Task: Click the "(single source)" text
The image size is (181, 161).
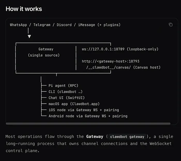Action: click(44, 55)
